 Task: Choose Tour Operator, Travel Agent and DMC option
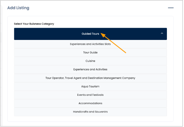point(90,78)
